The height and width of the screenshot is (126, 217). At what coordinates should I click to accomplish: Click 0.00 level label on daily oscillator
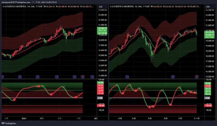pyautogui.click(x=207, y=98)
